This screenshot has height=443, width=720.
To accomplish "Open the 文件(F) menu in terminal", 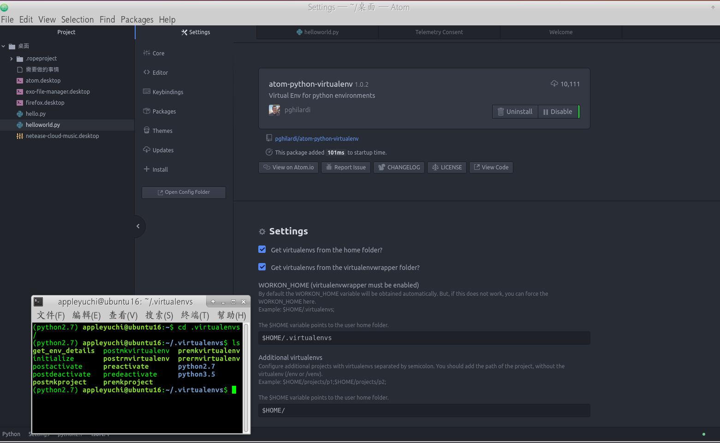I will coord(51,315).
